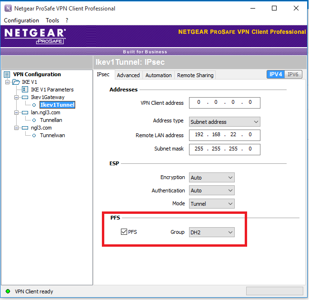Image resolution: width=309 pixels, height=301 pixels.
Task: Open the PFS Group DH2 dropdown
Action: (212, 232)
